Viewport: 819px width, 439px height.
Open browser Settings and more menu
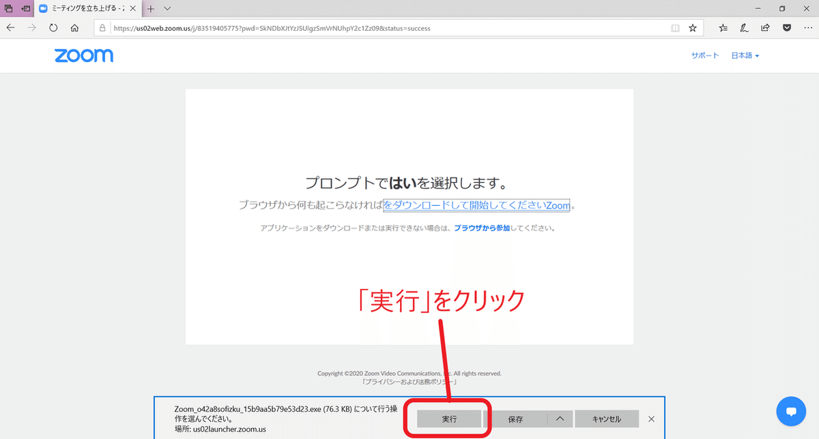[x=807, y=29]
